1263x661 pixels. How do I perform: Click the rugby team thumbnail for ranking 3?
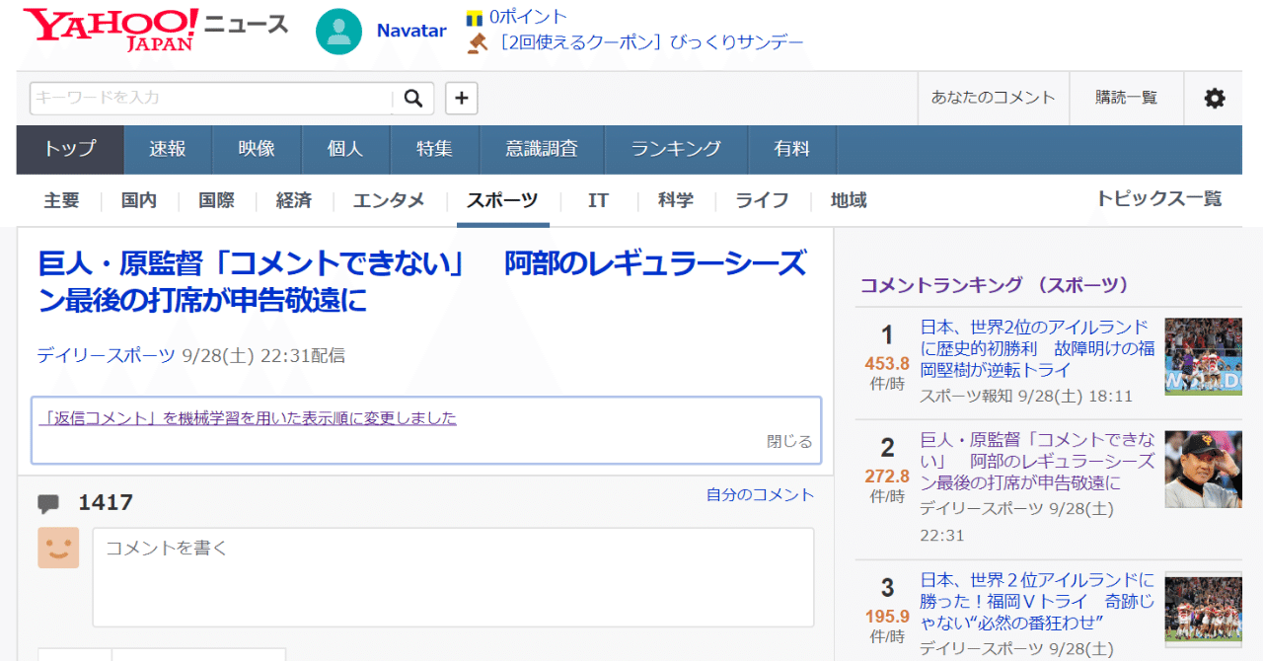[x=1203, y=610]
